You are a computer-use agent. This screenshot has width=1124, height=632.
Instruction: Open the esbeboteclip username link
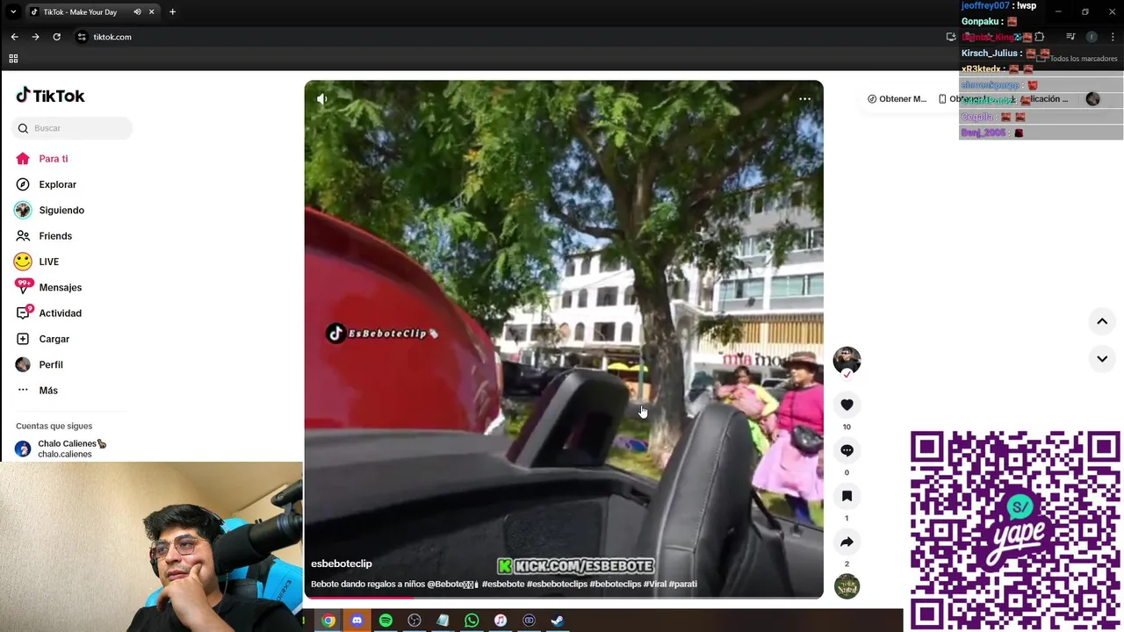tap(342, 564)
